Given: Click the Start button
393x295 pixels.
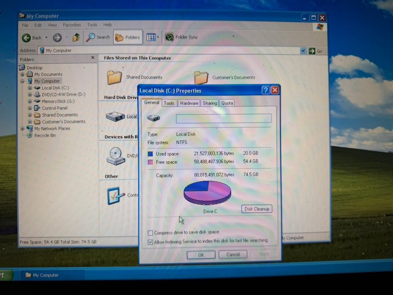Looking at the screenshot, I should pyautogui.click(x=6, y=275).
